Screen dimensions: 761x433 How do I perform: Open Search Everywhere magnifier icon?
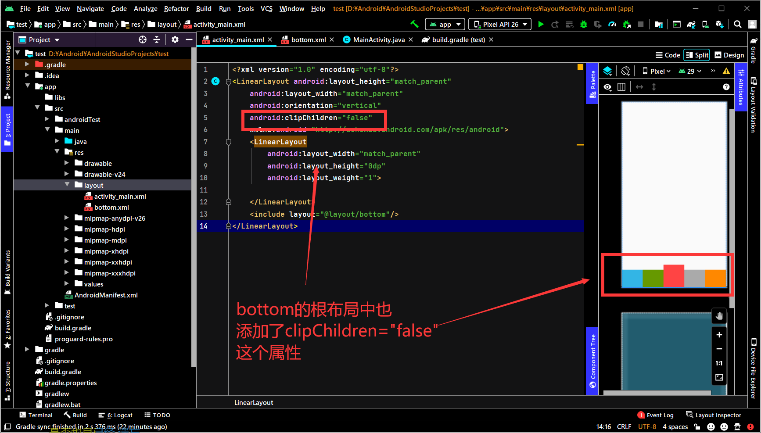point(738,24)
